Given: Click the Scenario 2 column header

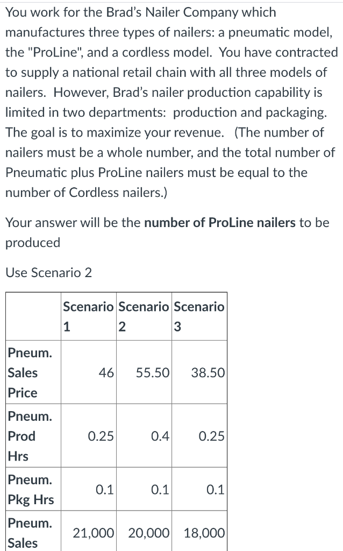Looking at the screenshot, I should 144,316.
